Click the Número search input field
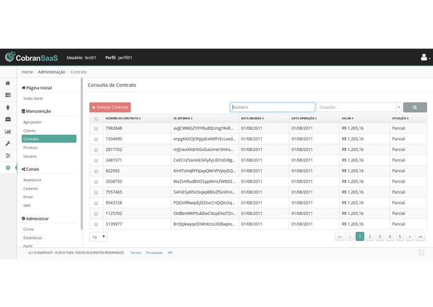This screenshot has width=433, height=307. pos(272,108)
